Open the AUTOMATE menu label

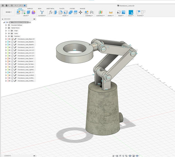(x=42, y=16)
